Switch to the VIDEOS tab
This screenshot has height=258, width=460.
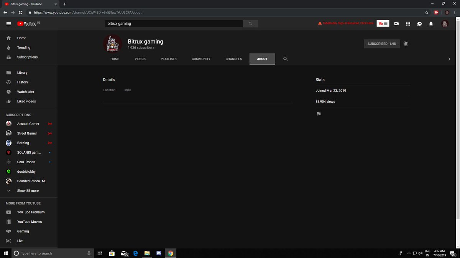(x=140, y=59)
